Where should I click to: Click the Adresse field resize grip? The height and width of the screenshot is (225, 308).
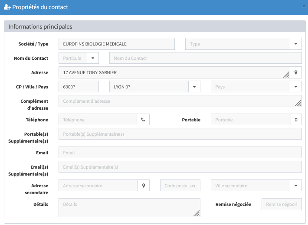[286, 75]
